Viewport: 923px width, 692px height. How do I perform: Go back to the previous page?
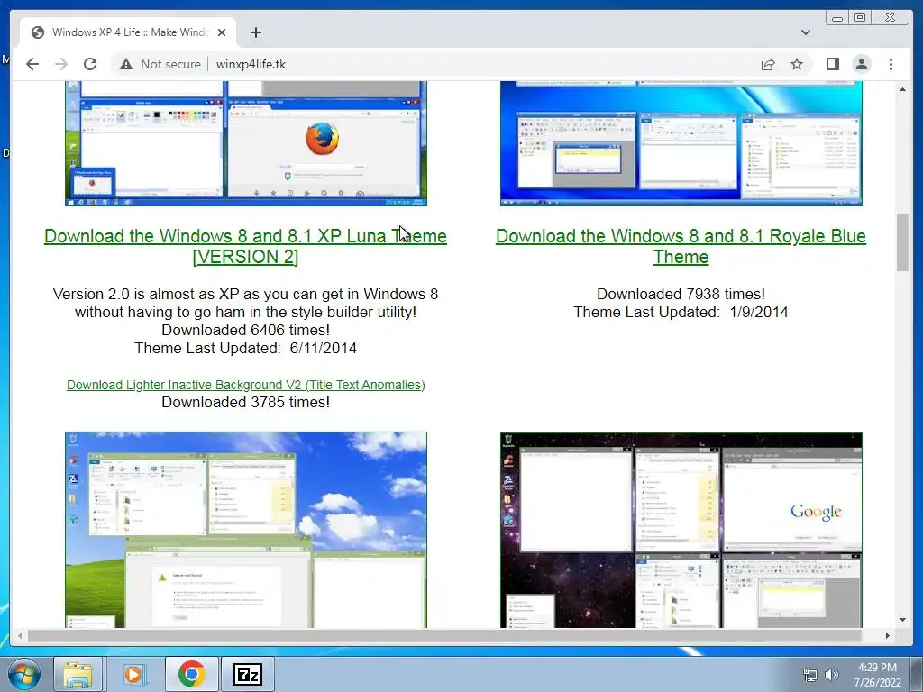click(x=32, y=64)
